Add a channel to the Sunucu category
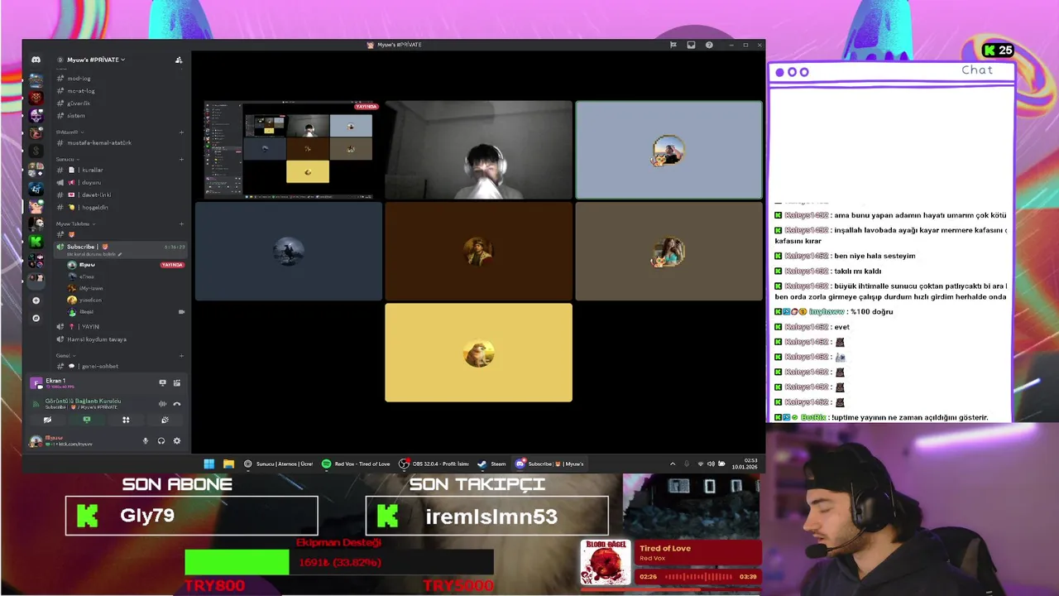This screenshot has height=596, width=1059. 181,159
